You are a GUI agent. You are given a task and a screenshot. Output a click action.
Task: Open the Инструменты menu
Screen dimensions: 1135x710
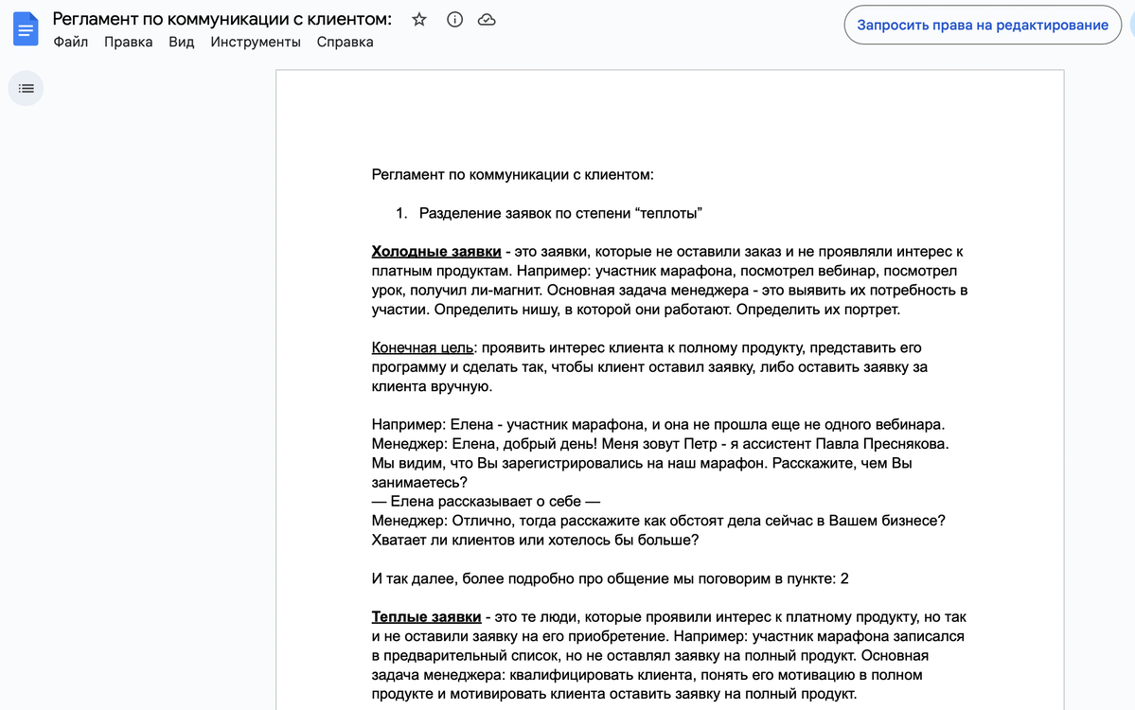(256, 42)
